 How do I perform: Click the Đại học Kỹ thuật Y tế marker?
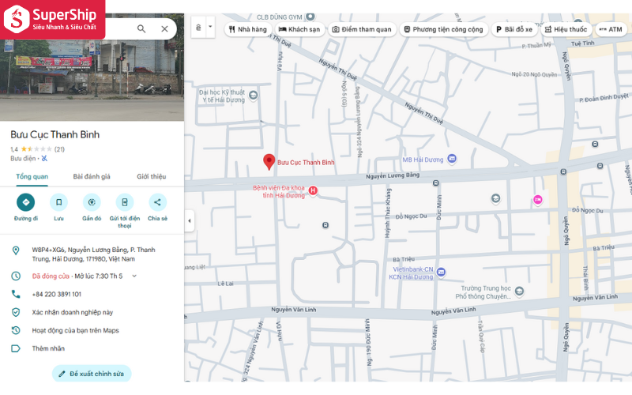(253, 96)
